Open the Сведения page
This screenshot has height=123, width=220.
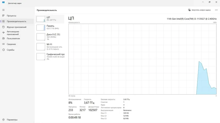pos(17,44)
